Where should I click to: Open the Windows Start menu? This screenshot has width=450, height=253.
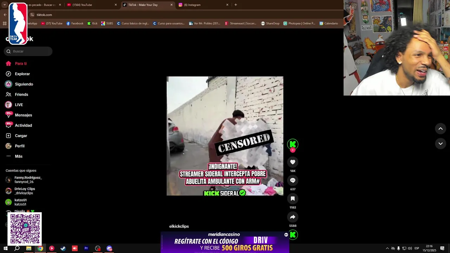tap(5, 248)
